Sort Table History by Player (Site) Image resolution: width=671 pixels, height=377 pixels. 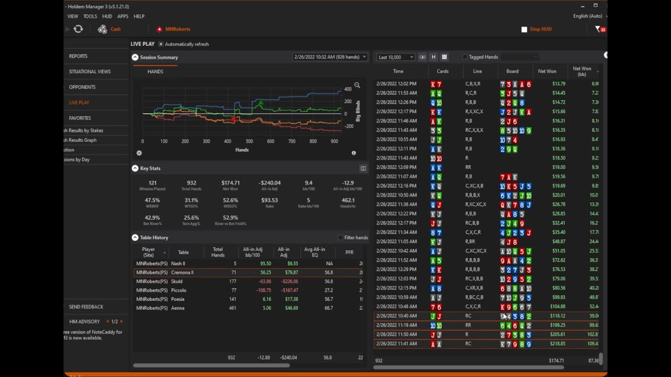click(148, 252)
